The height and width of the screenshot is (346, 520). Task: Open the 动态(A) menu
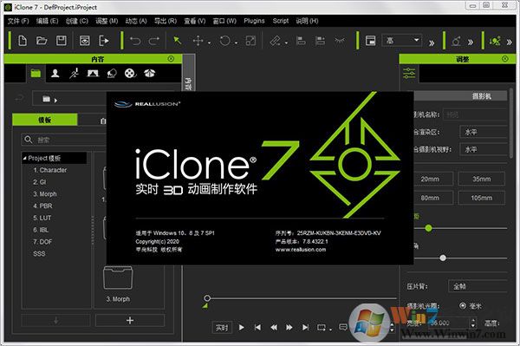pyautogui.click(x=136, y=21)
